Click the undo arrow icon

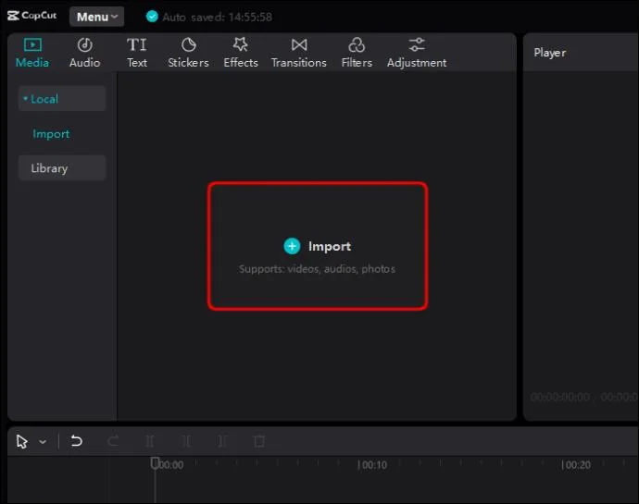coord(76,441)
